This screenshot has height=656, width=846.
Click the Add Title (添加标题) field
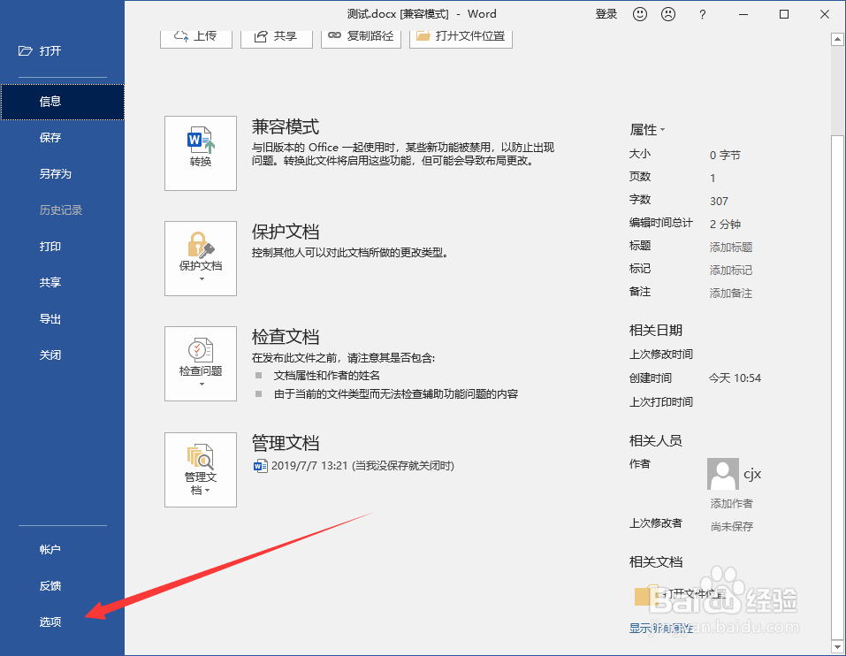[731, 247]
